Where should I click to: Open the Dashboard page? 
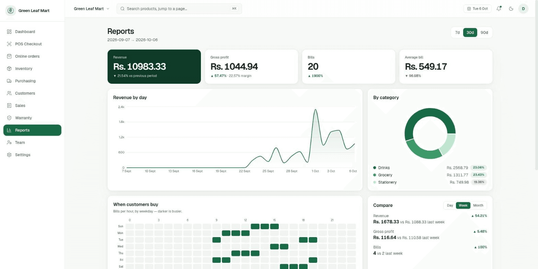[x=32, y=32]
